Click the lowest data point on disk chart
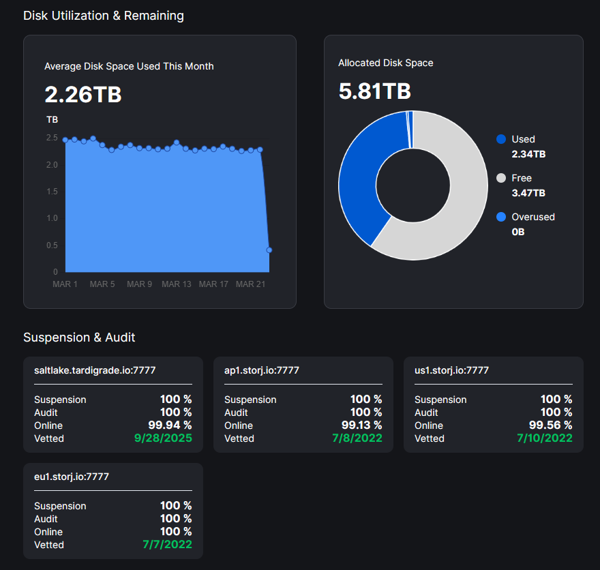Screen dimensions: 600x570 (x=269, y=250)
